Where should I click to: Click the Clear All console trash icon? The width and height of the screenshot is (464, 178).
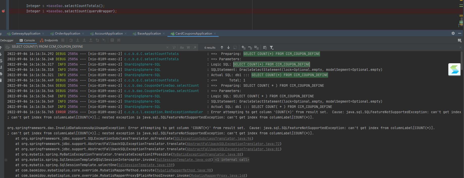[1, 80]
